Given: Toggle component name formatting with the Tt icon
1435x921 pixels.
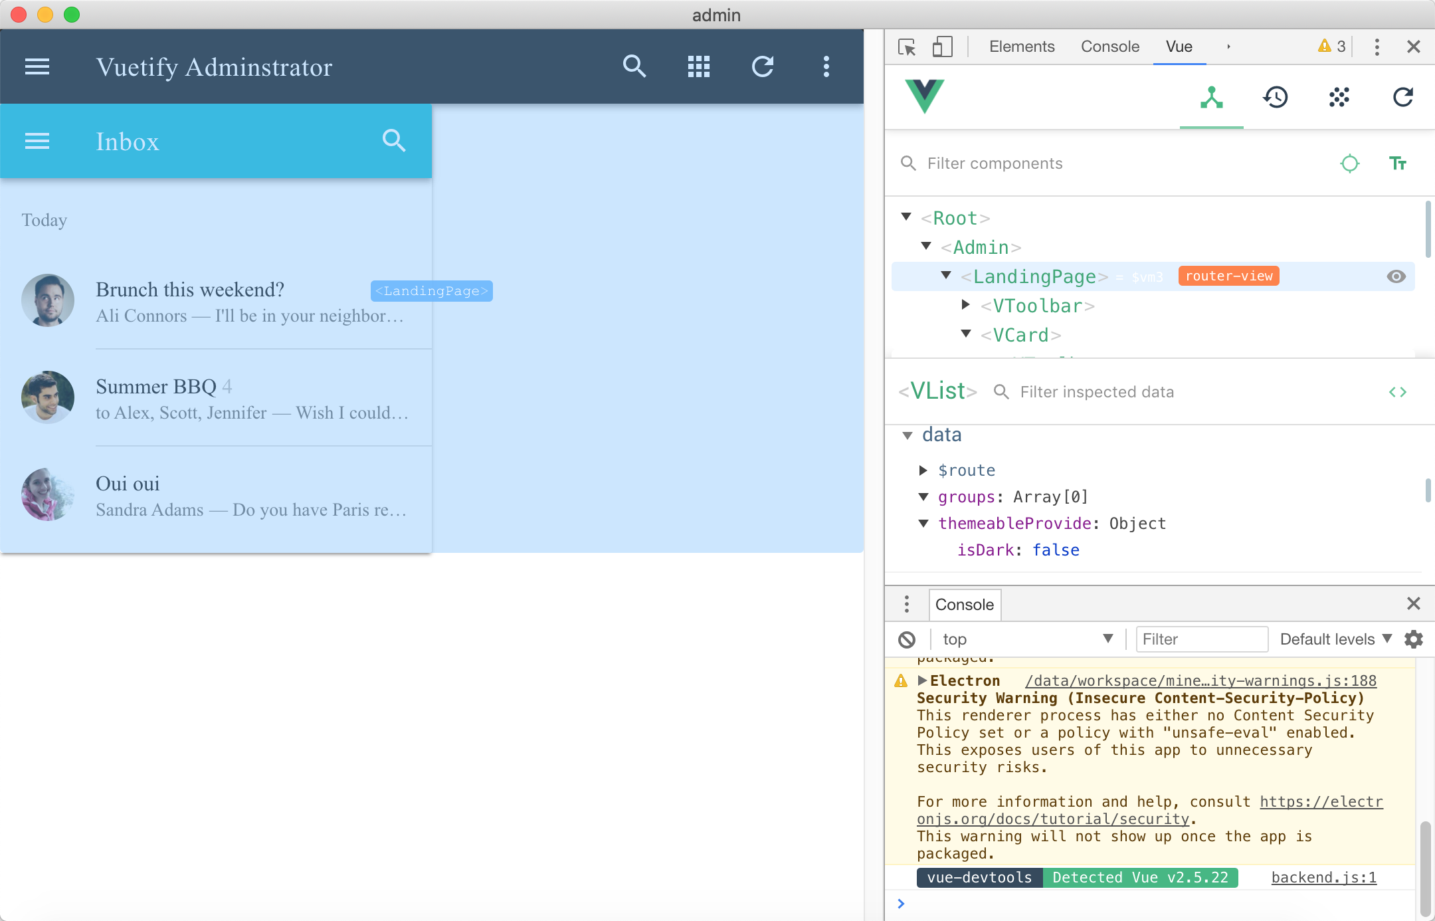Looking at the screenshot, I should tap(1397, 163).
